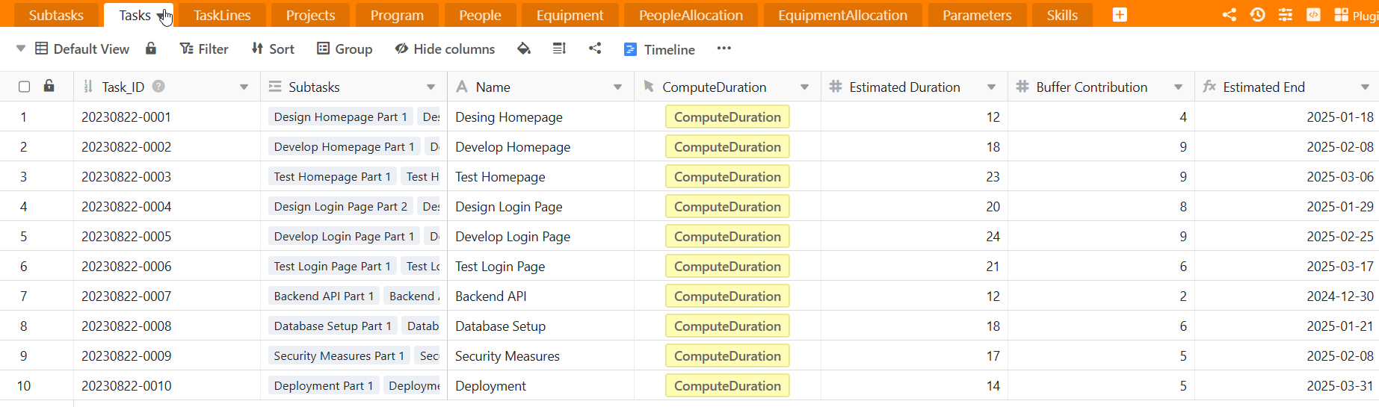This screenshot has height=407, width=1379.
Task: Switch to the Projects tab
Action: point(310,15)
